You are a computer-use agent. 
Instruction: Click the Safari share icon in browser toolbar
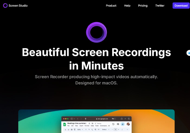[122, 119]
